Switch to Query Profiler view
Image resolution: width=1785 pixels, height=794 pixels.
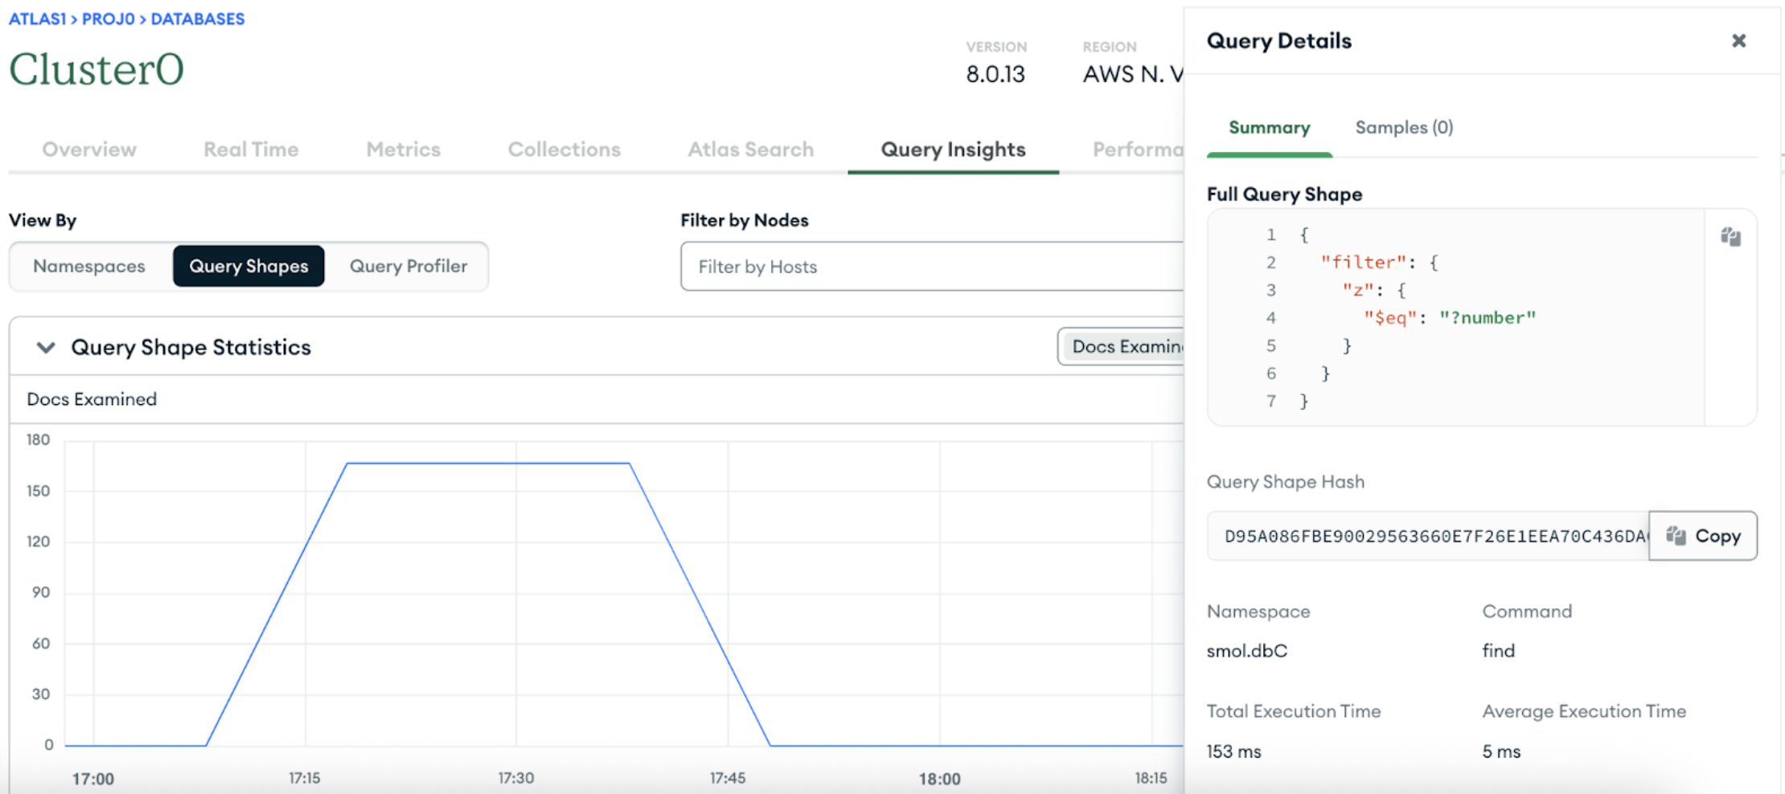408,266
